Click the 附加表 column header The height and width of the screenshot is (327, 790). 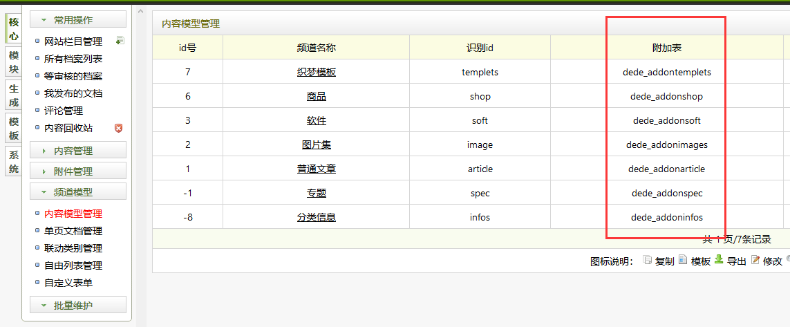[666, 48]
